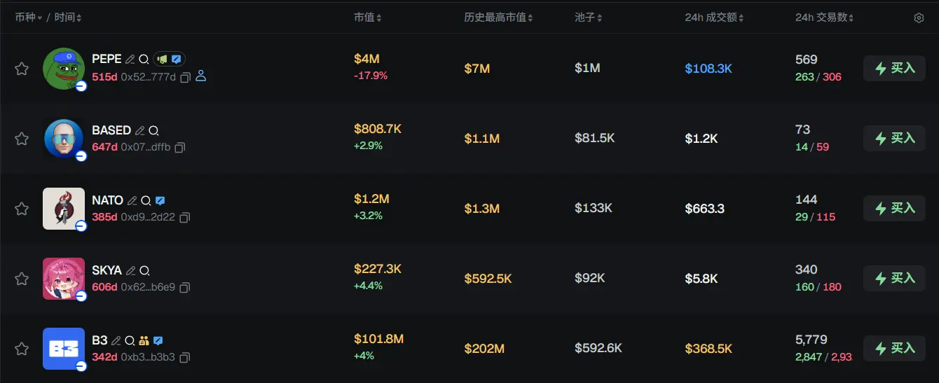Click the search icon next to BASED

[x=153, y=130]
